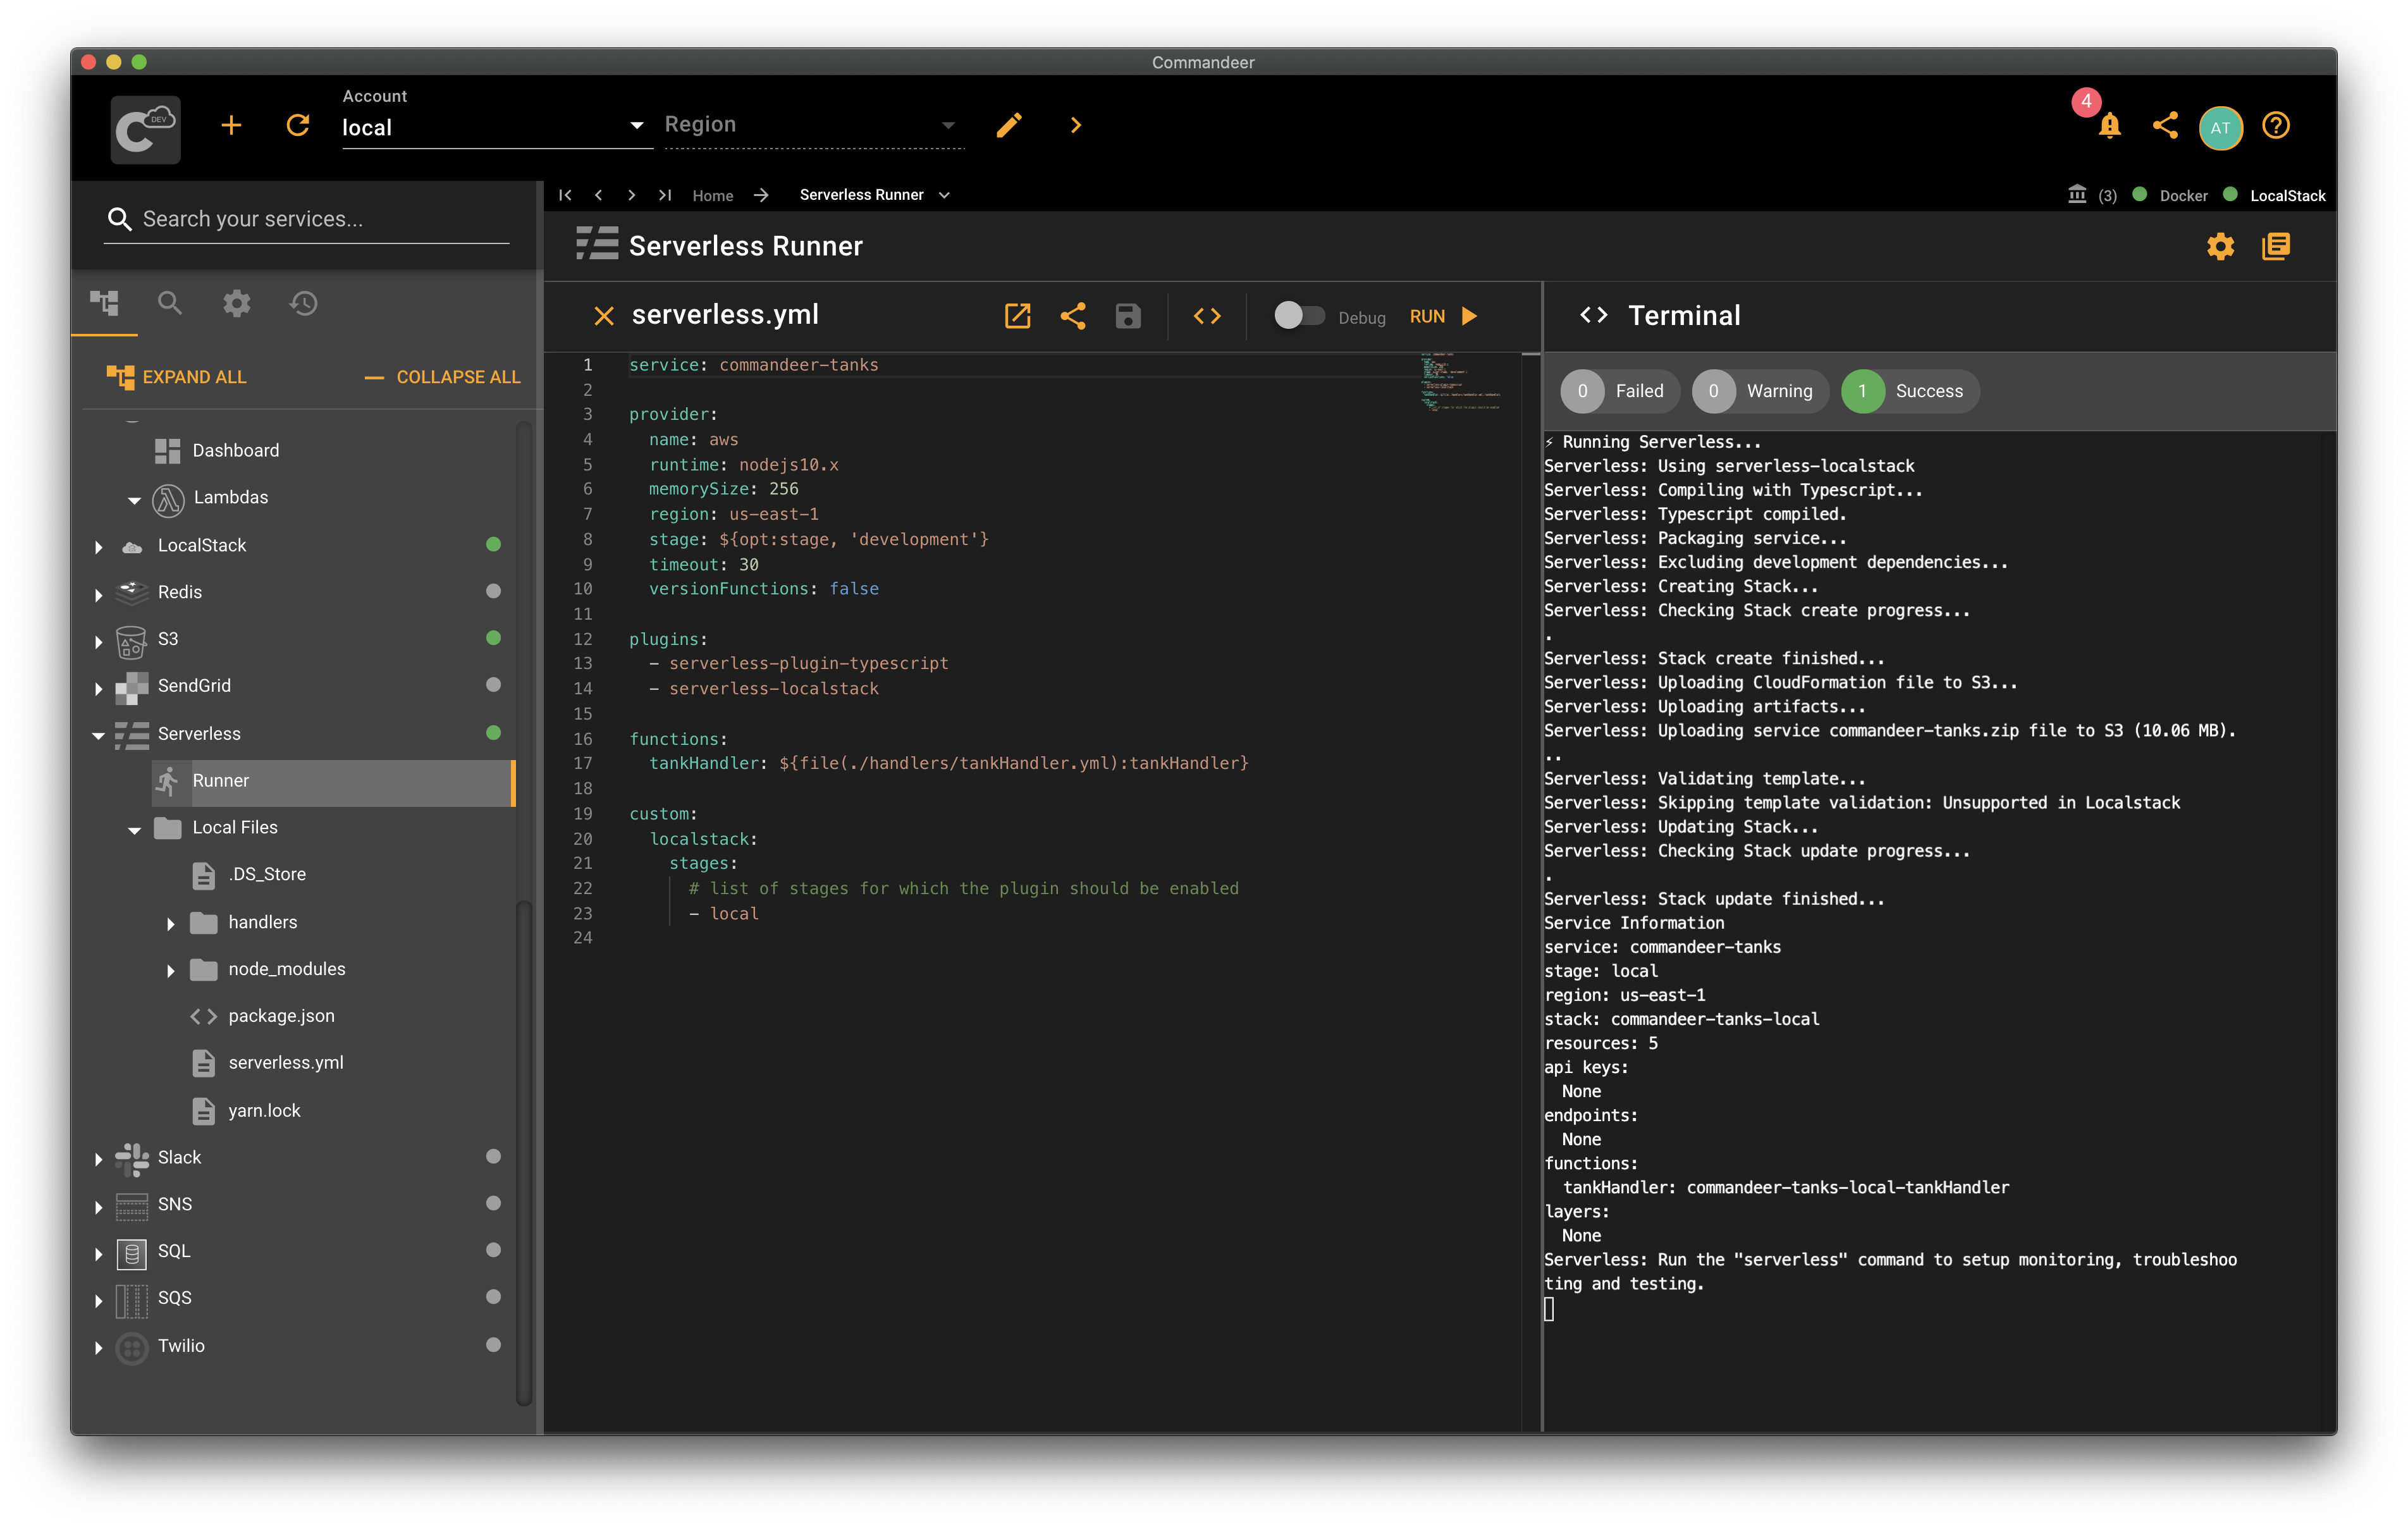
Task: Share serverless.yml file
Action: pyautogui.click(x=1073, y=316)
